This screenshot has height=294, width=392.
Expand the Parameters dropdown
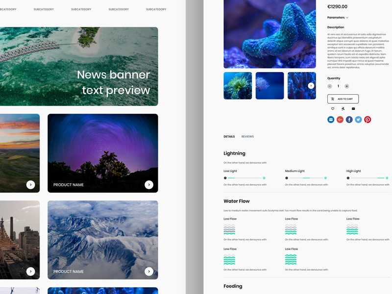[338, 18]
